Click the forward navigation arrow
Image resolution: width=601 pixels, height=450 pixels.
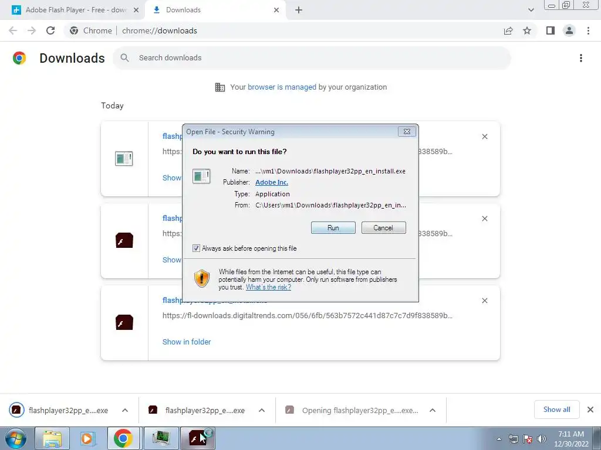coord(32,30)
